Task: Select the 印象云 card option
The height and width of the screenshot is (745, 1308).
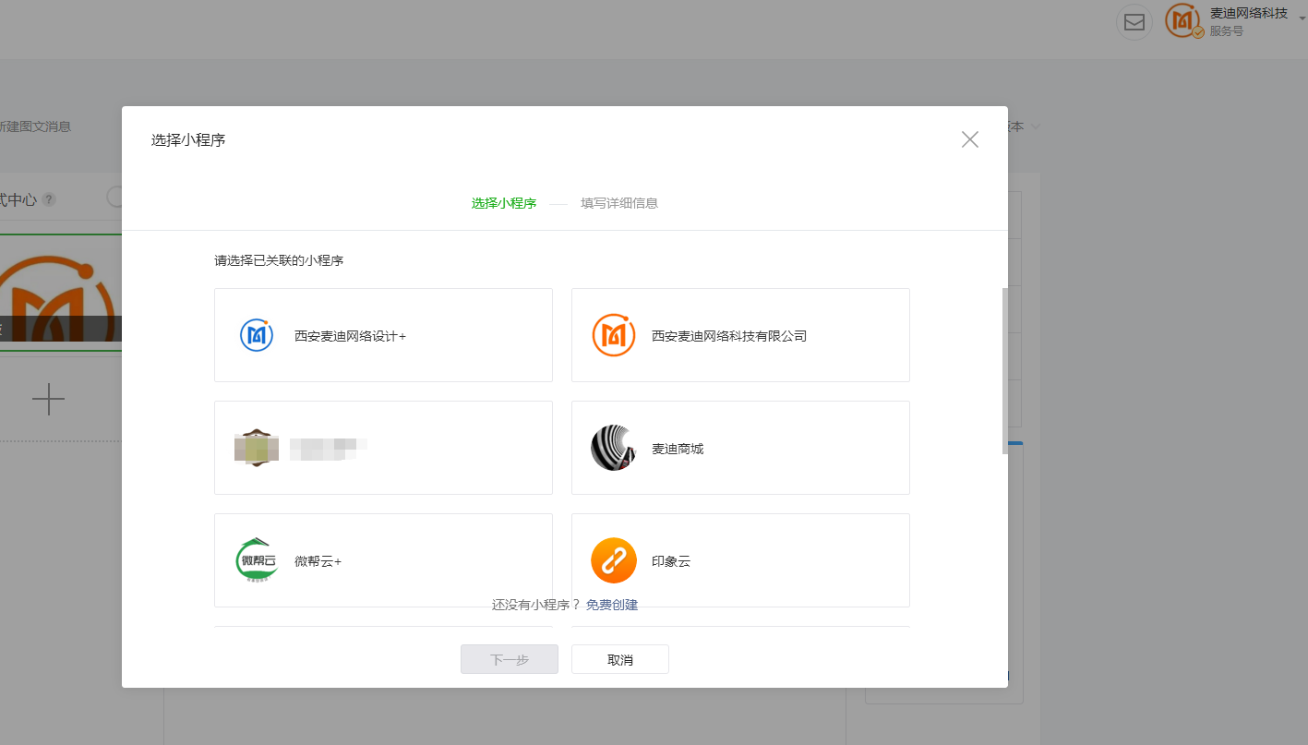Action: tap(740, 559)
